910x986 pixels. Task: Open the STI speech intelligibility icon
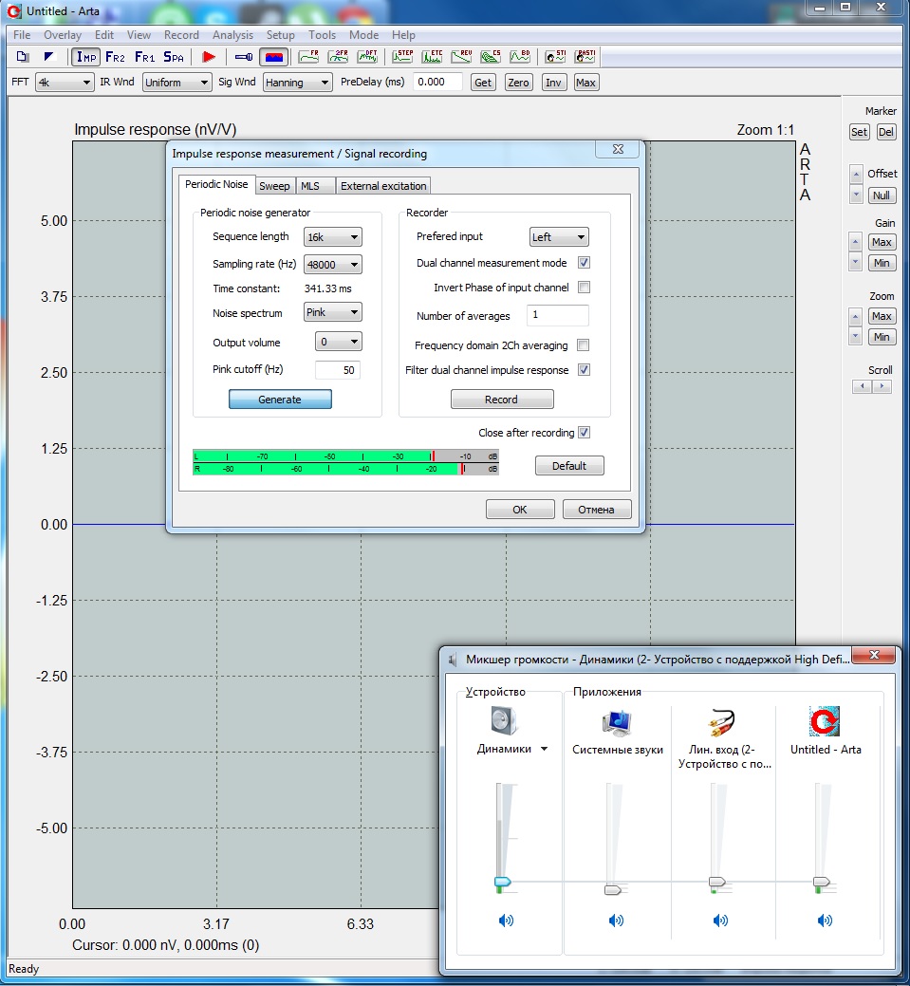pos(555,57)
